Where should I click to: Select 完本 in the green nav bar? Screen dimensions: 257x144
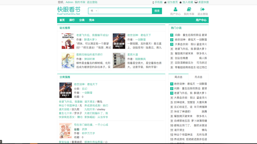point(92,20)
